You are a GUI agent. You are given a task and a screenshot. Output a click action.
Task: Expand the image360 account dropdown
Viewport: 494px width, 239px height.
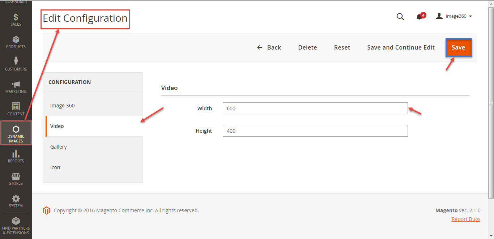pos(454,16)
